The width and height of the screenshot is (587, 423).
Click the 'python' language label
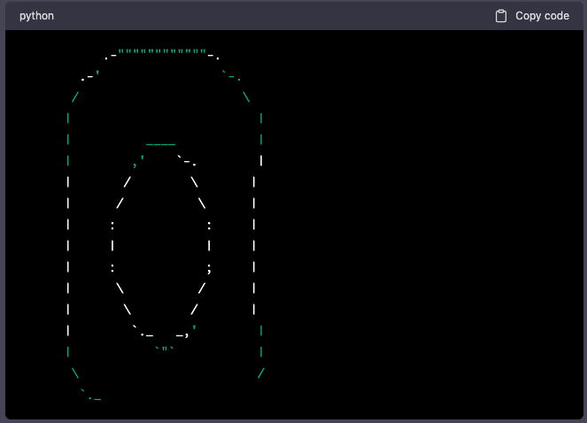pyautogui.click(x=36, y=16)
